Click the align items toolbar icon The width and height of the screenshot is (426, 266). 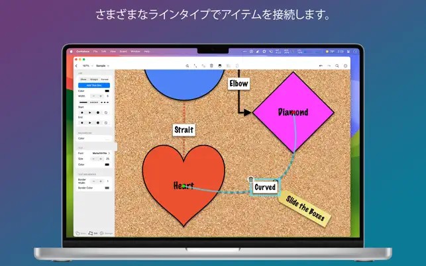pos(229,66)
